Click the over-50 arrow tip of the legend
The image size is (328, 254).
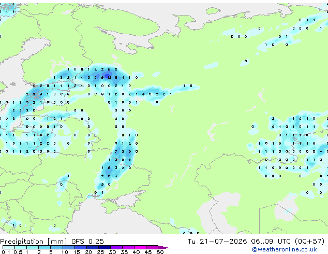pos(164,247)
